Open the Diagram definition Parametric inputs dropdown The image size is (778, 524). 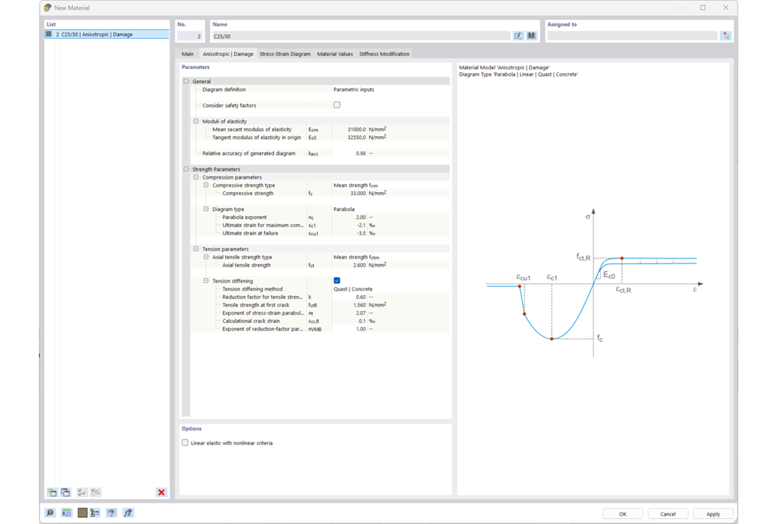coord(390,89)
